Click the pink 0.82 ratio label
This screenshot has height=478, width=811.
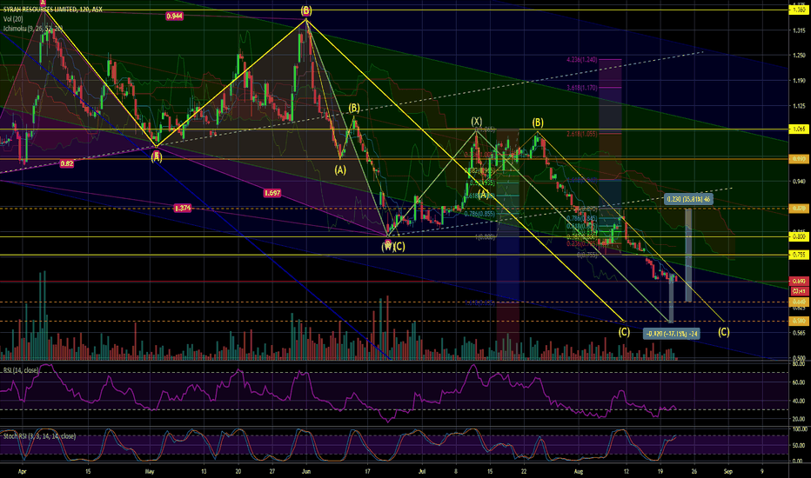pos(67,163)
